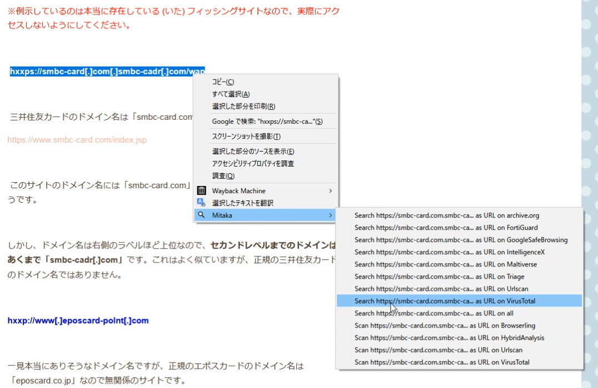Scan the URL on Urlscan
This screenshot has height=388, width=598.
[459, 350]
